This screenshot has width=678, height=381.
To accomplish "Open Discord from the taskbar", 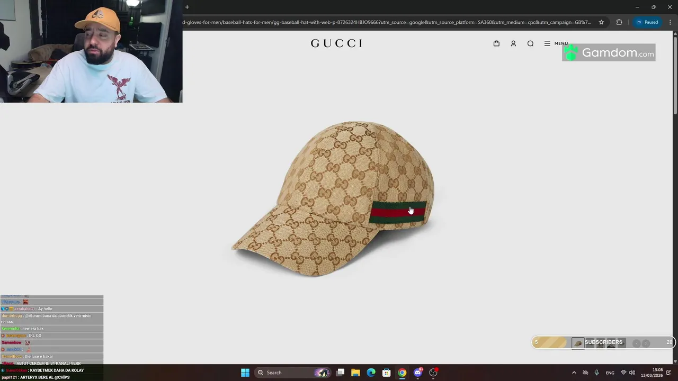I will (418, 373).
